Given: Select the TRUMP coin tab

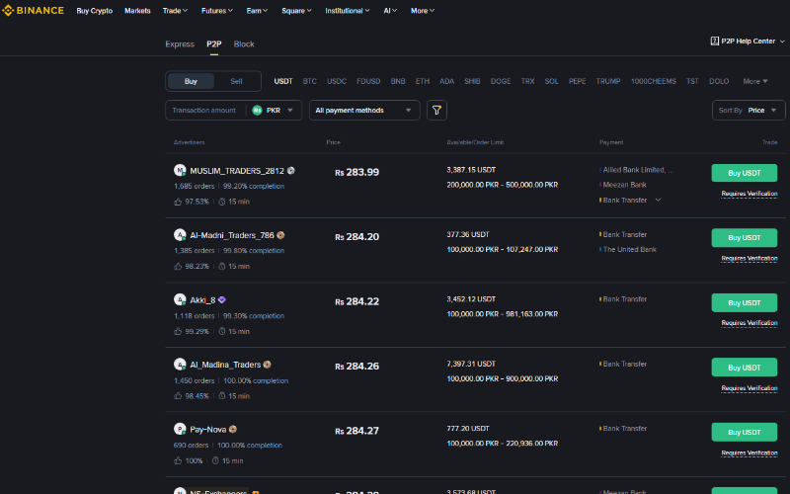Looking at the screenshot, I should [608, 81].
